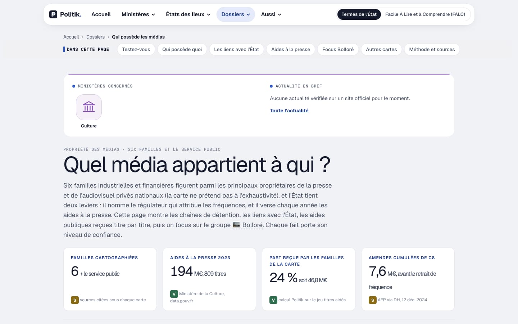Click the Dossiers breadcrumb link
Image resolution: width=518 pixels, height=324 pixels.
95,37
